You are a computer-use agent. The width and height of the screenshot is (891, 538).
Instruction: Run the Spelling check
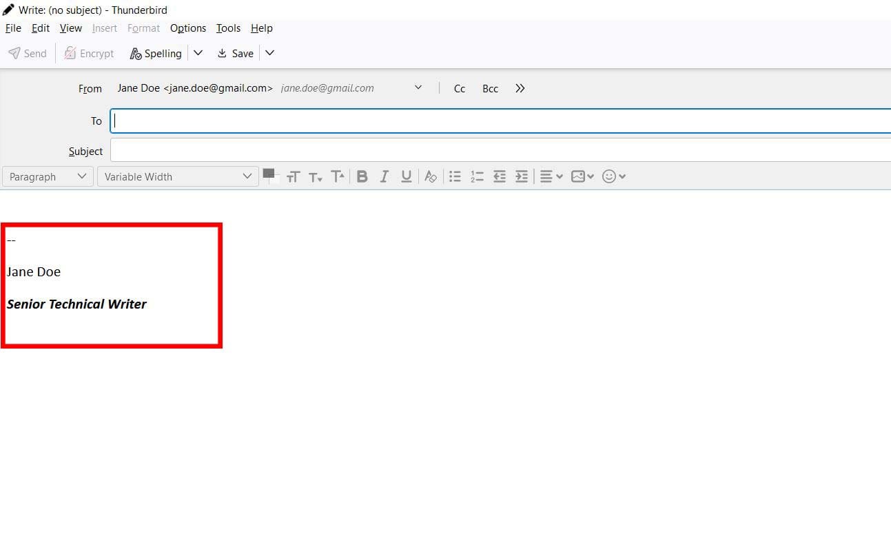[156, 53]
